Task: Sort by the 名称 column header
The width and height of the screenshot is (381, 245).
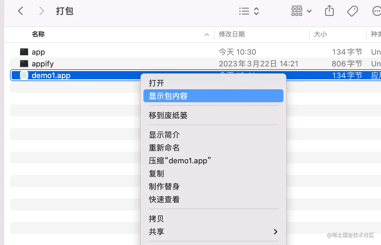Action: (x=38, y=34)
